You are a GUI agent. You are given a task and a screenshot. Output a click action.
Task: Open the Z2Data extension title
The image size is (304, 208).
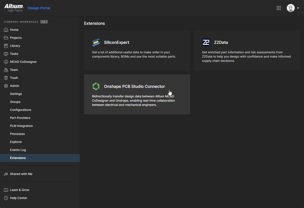point(221,43)
